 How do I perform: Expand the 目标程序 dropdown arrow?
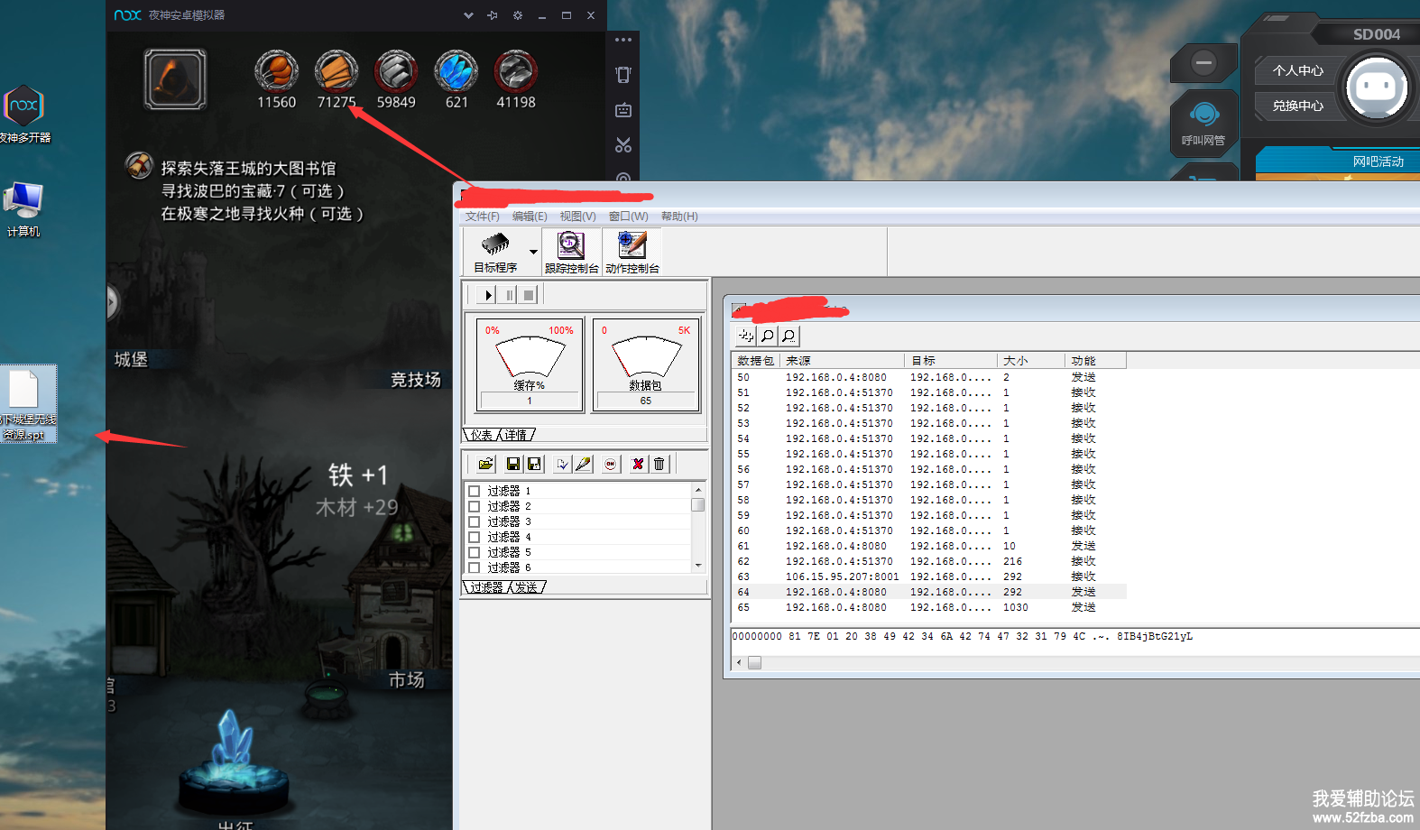click(x=533, y=253)
